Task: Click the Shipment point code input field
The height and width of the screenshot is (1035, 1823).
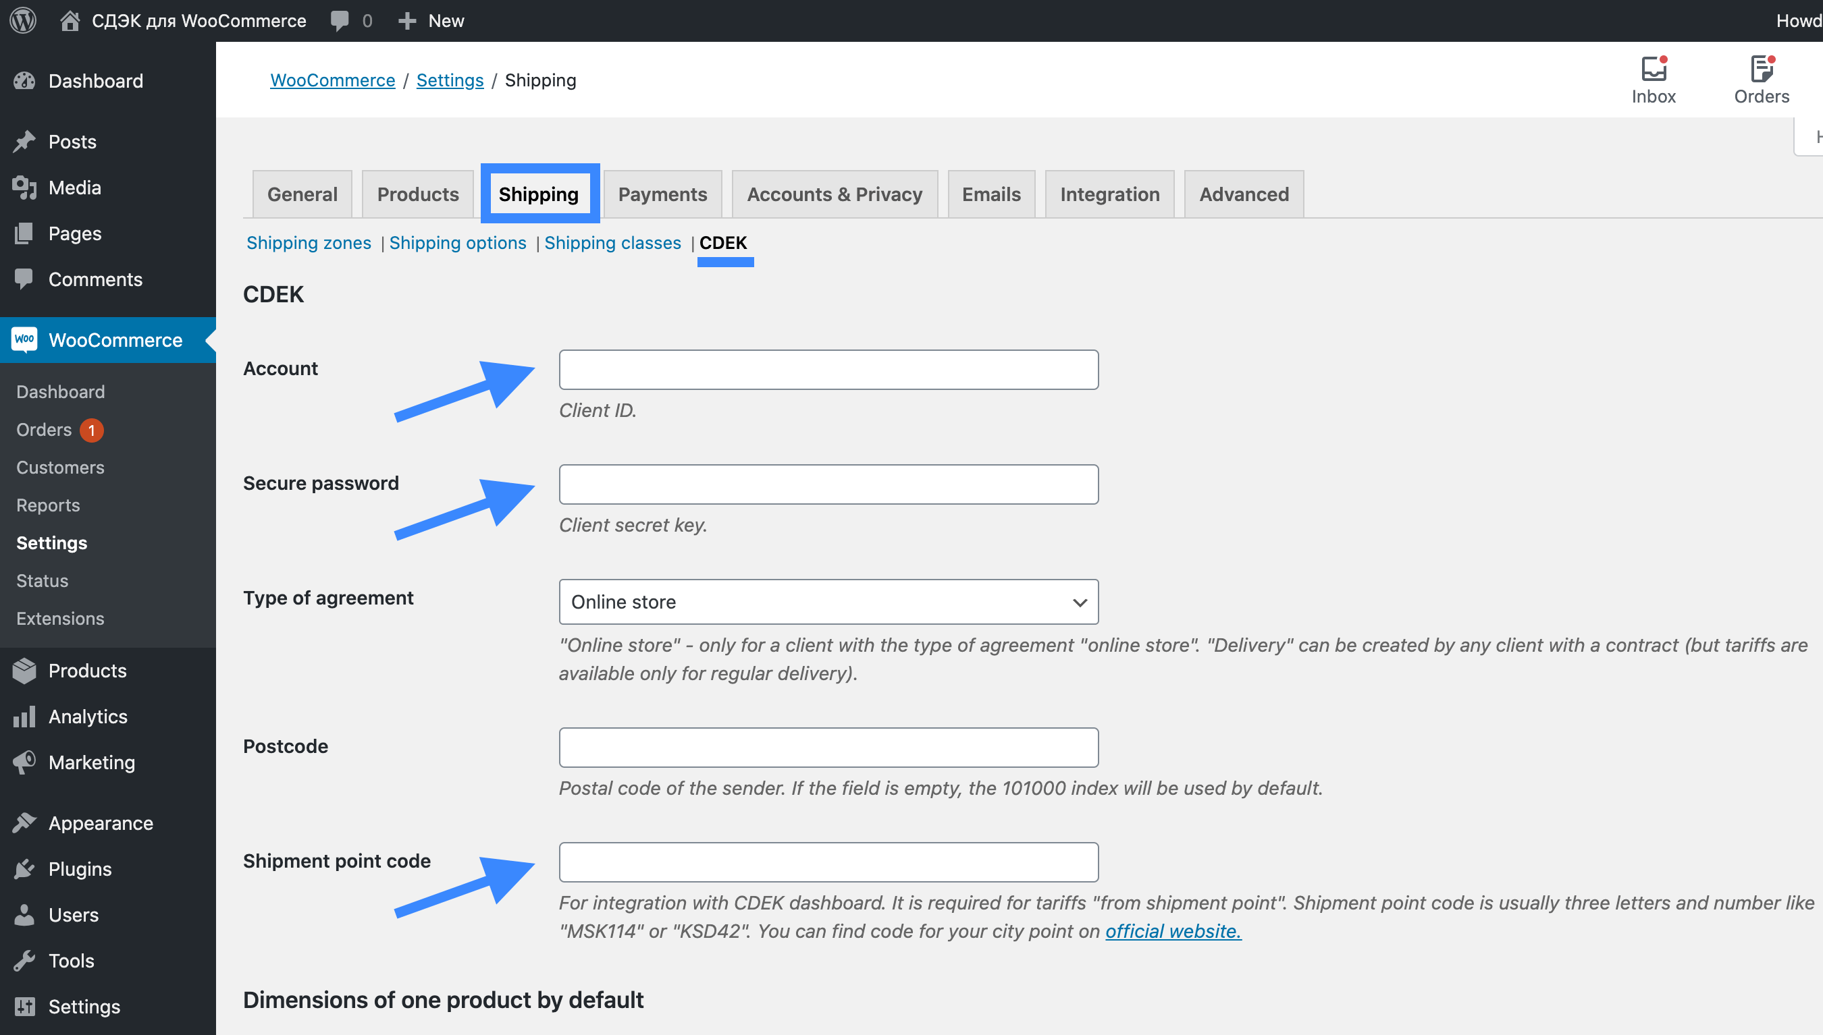Action: point(828,862)
